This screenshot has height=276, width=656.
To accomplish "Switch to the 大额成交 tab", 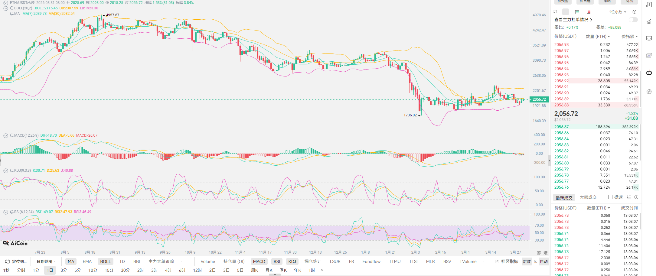I will [x=588, y=197].
